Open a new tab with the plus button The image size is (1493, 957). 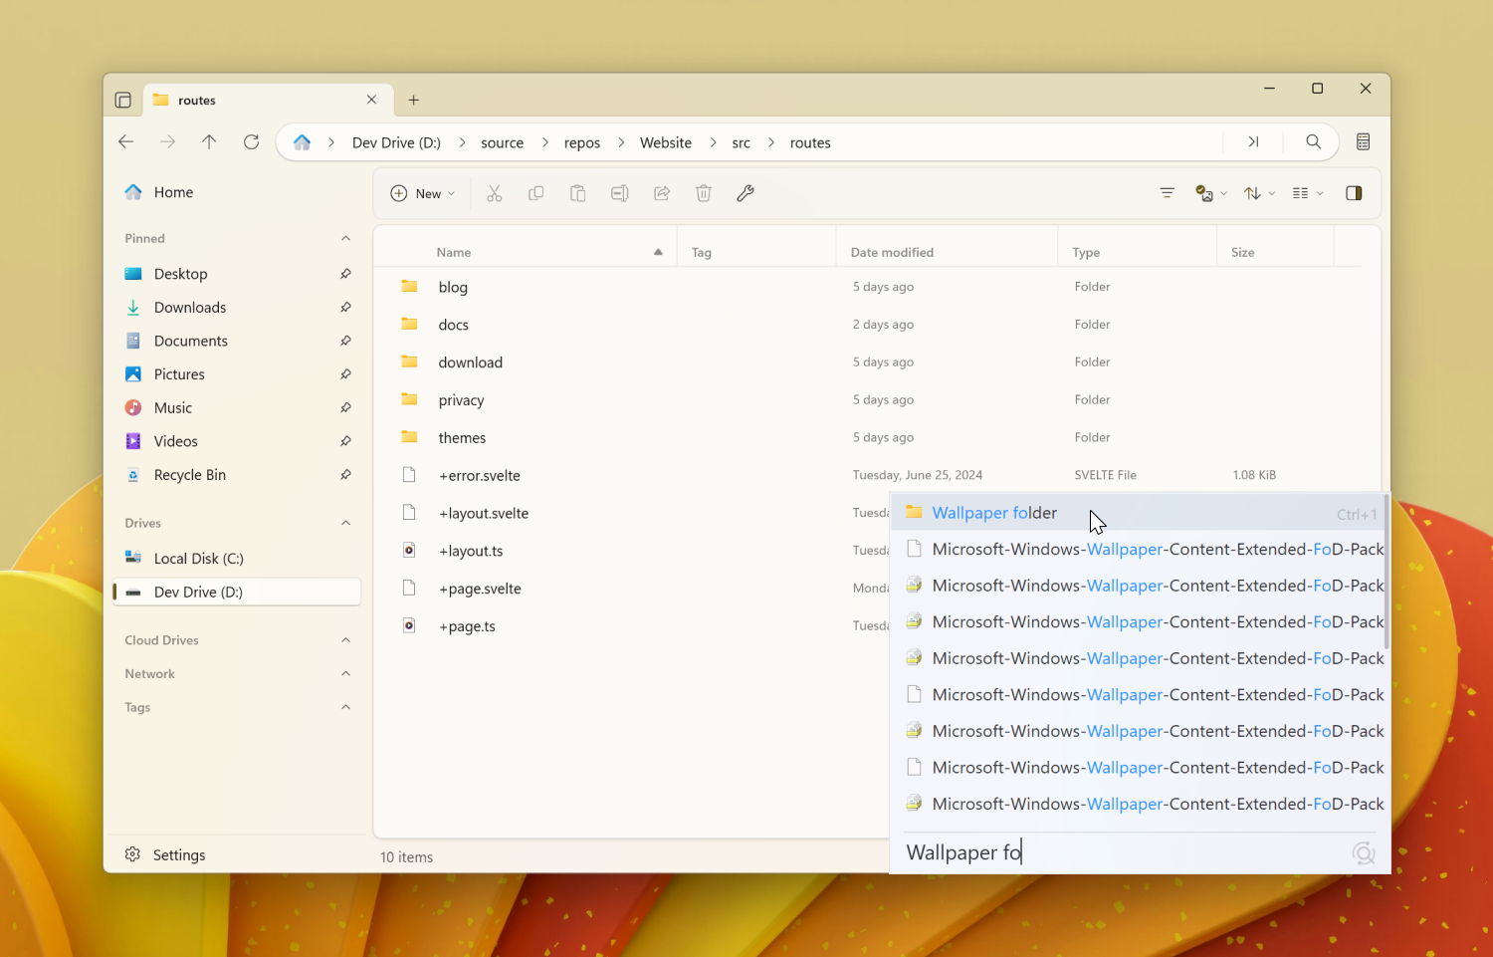(414, 100)
